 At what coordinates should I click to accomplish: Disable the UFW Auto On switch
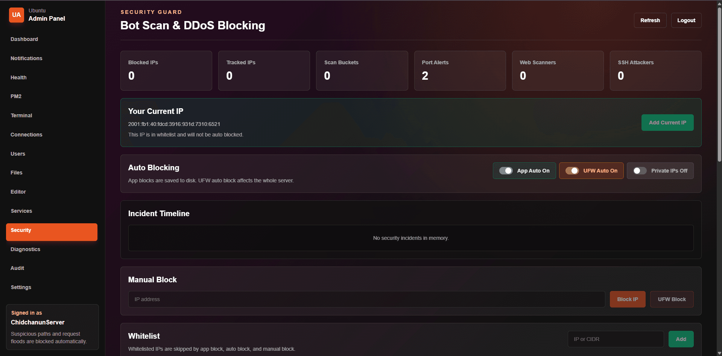tap(572, 171)
